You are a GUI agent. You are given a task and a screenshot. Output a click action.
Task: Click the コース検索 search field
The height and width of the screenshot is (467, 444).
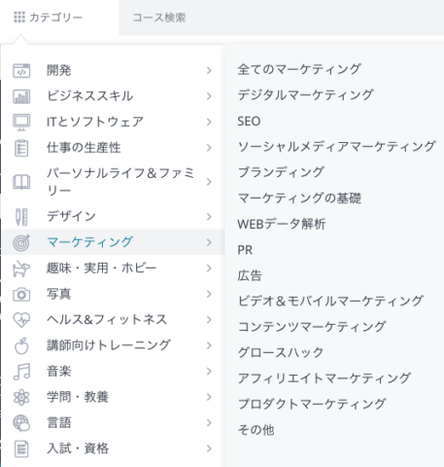pos(282,18)
